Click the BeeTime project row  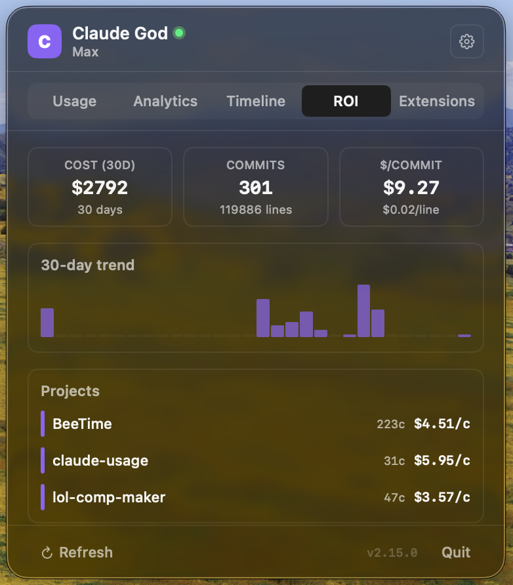point(256,424)
